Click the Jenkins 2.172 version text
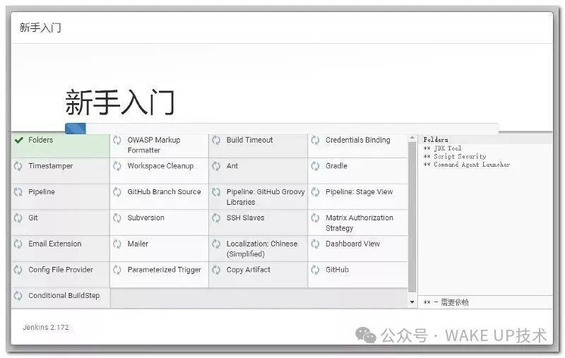This screenshot has height=358, width=565. 46,328
